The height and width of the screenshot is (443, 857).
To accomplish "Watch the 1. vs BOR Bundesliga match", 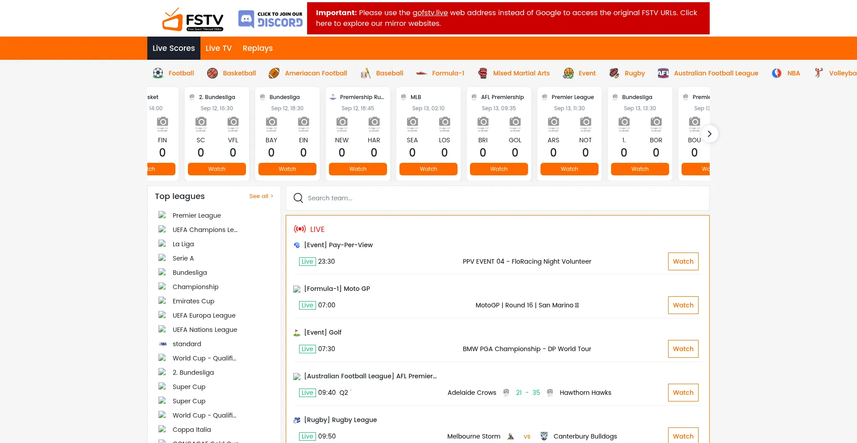I will point(640,169).
